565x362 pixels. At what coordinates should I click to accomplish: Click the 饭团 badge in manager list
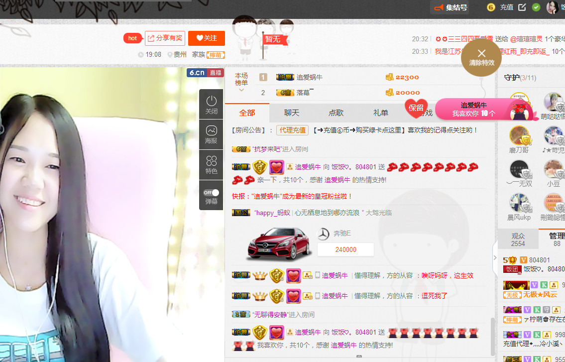coord(512,269)
